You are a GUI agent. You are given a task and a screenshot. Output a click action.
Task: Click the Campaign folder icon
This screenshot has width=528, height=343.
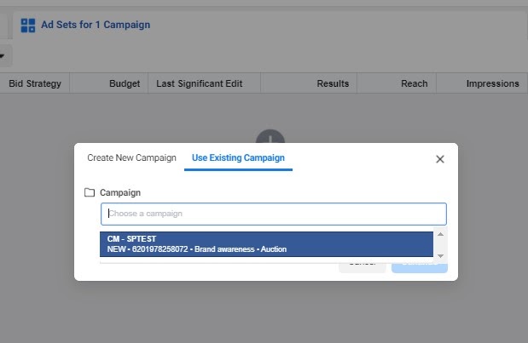[90, 193]
